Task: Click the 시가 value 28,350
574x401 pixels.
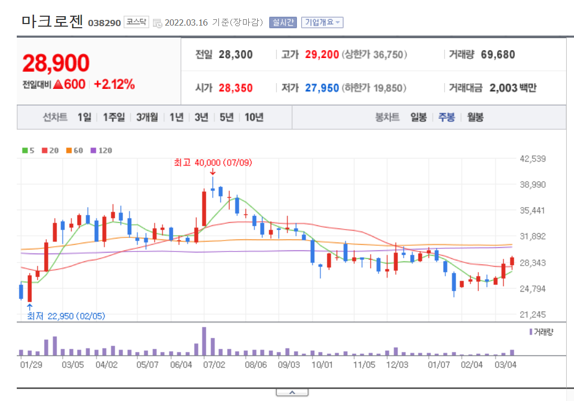Action: click(x=236, y=88)
